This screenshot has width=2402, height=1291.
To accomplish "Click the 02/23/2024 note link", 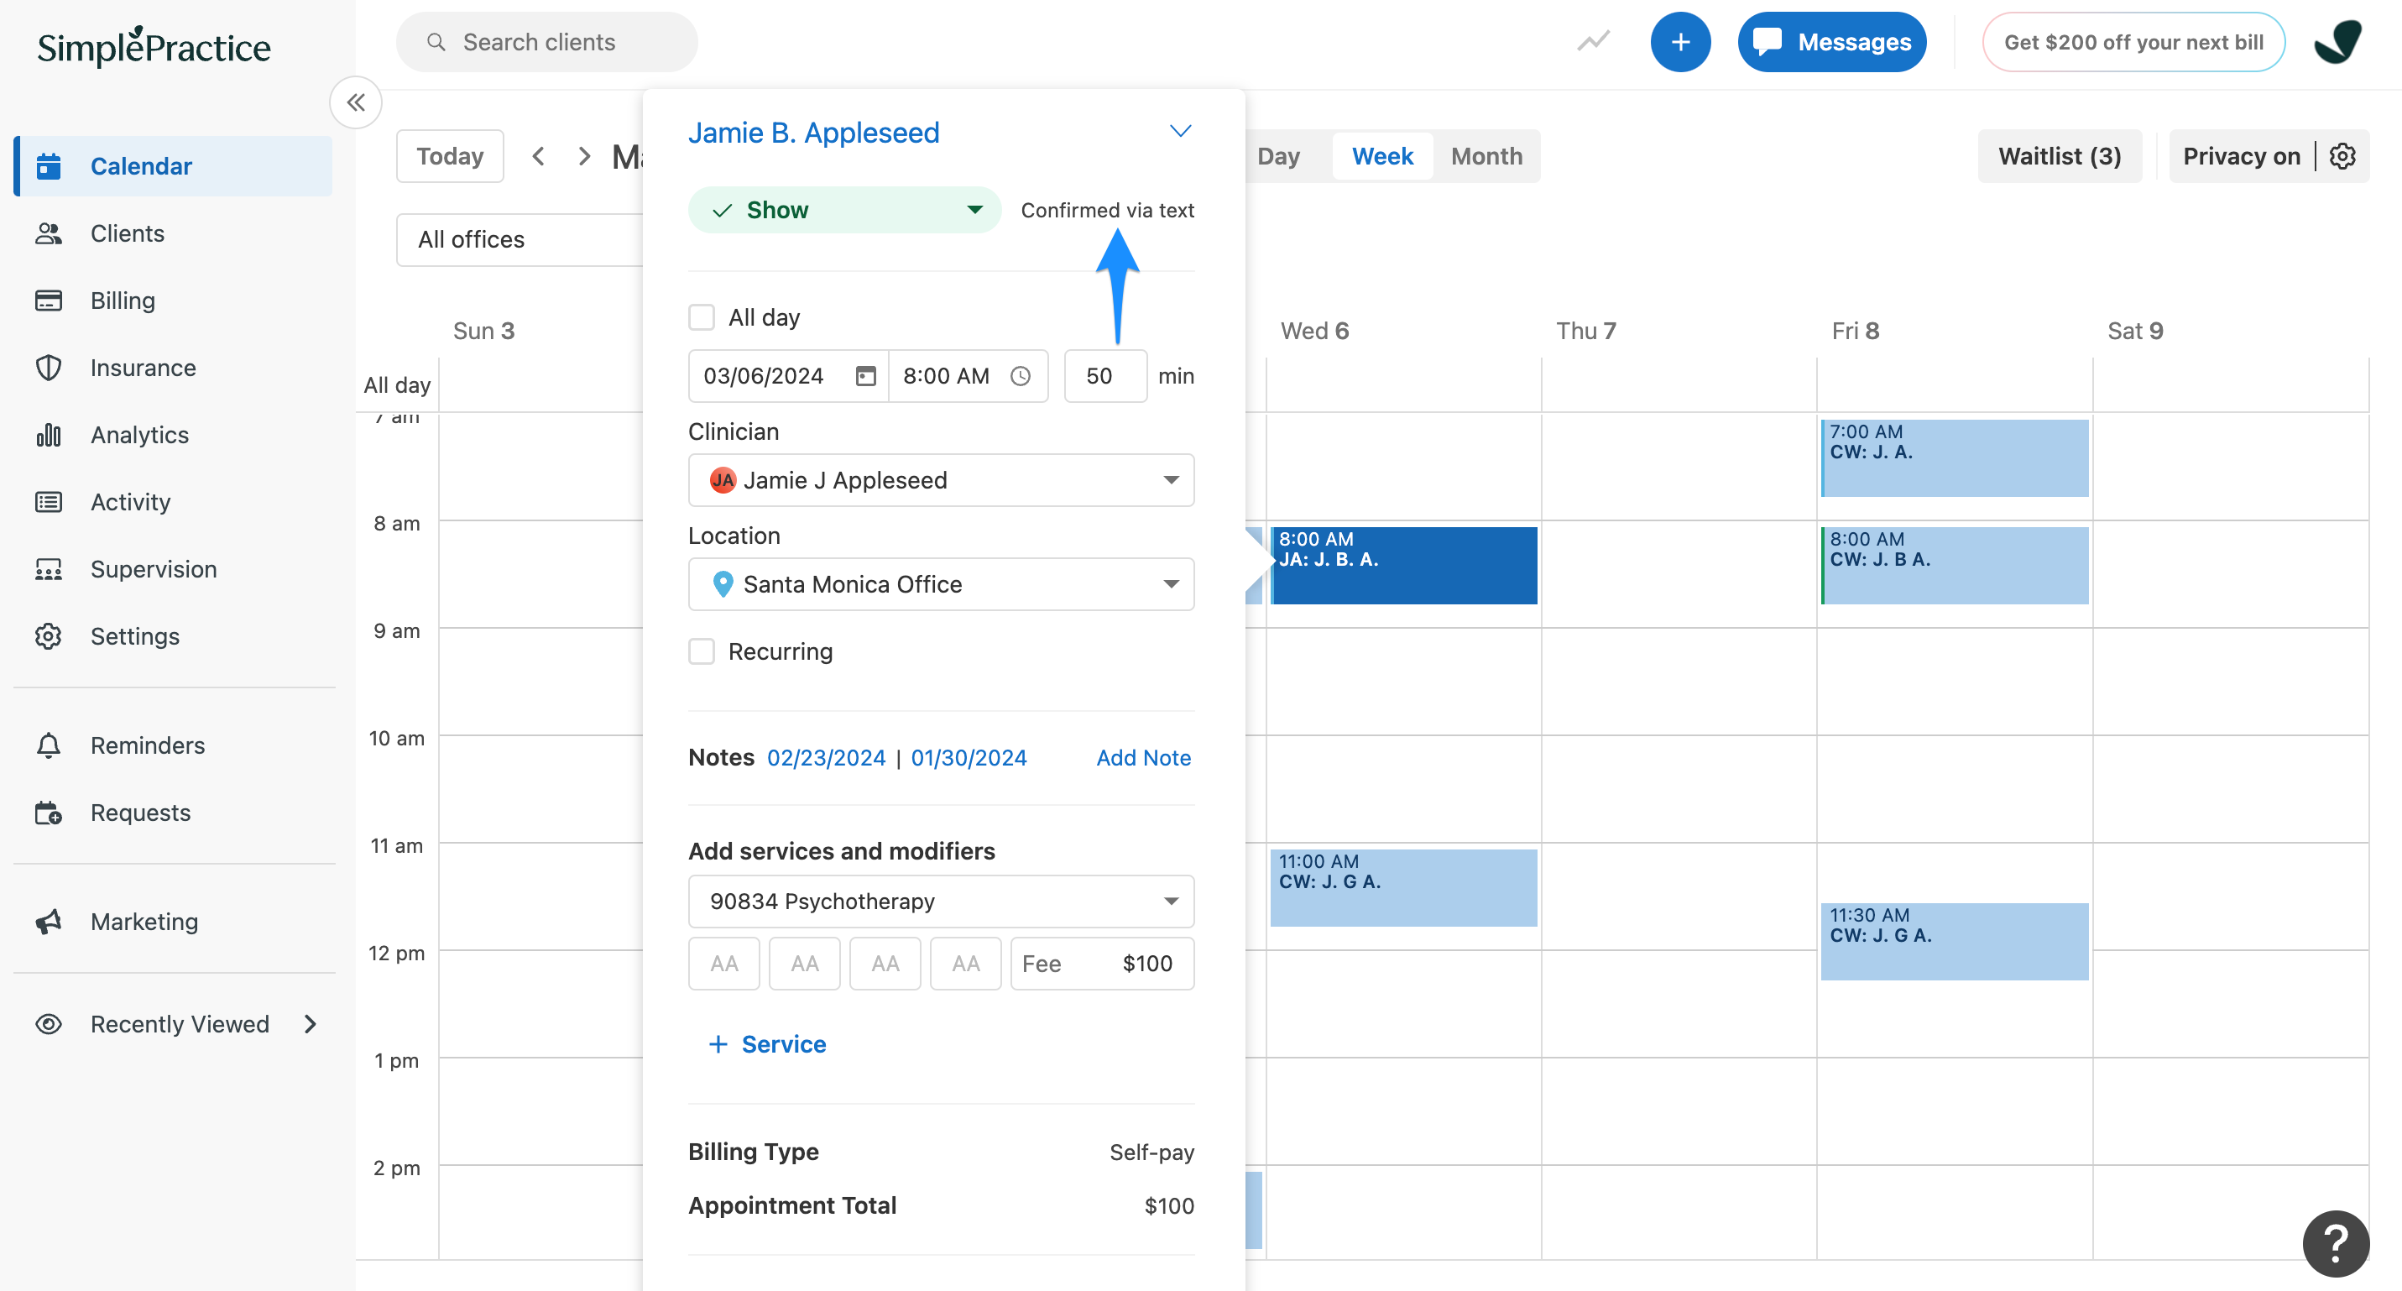I will [825, 757].
